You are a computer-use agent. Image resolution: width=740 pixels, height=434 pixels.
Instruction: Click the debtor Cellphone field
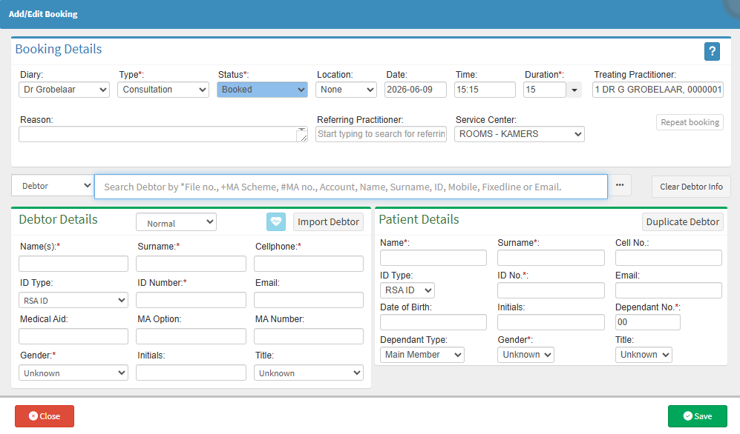(309, 264)
